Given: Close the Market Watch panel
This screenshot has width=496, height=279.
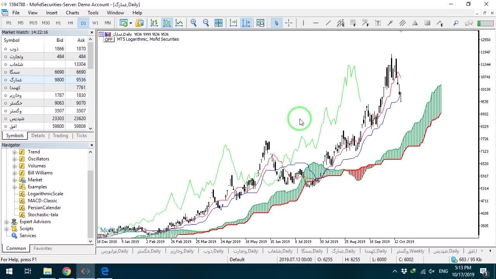Looking at the screenshot, I should (92, 33).
